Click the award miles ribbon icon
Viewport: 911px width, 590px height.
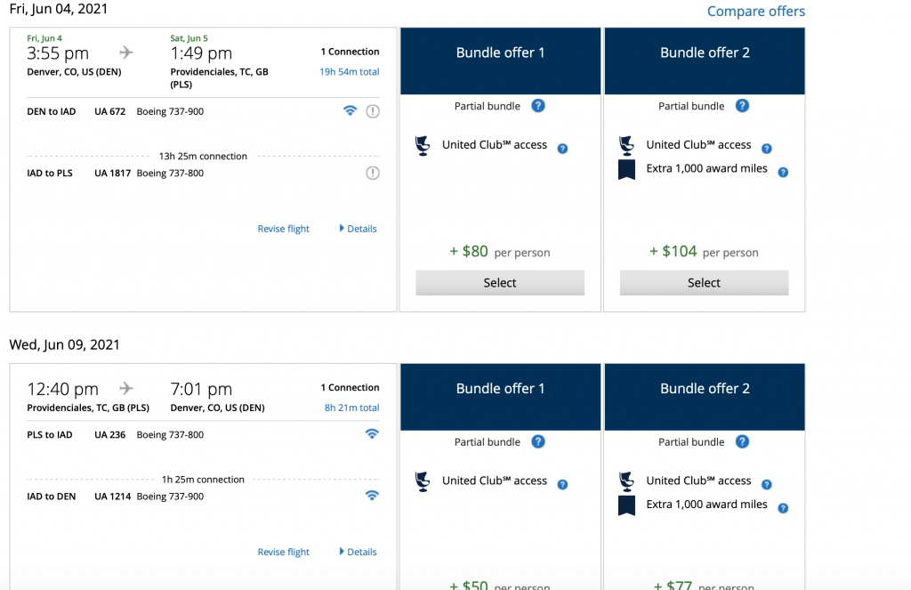click(626, 168)
